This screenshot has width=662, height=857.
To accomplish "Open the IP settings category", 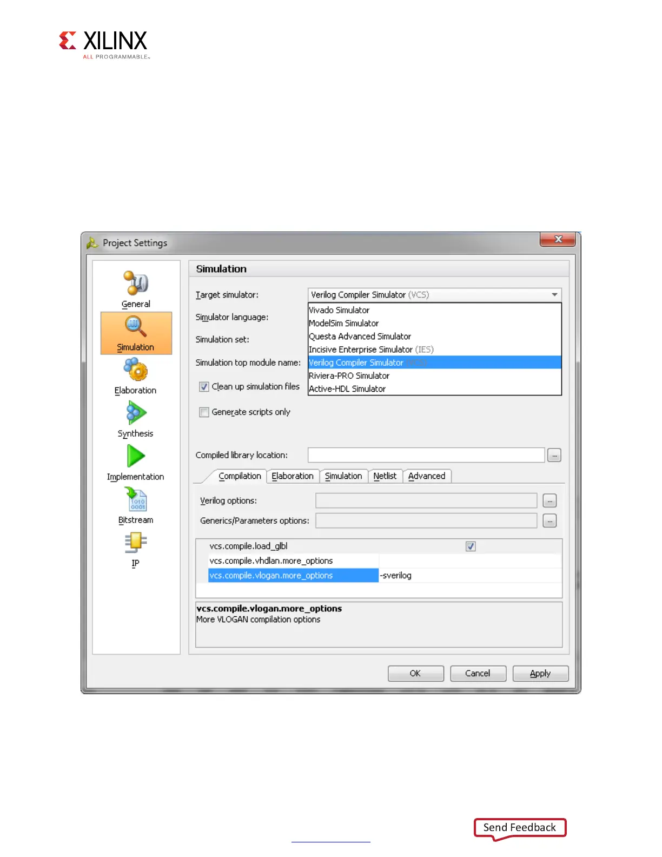I will [136, 549].
